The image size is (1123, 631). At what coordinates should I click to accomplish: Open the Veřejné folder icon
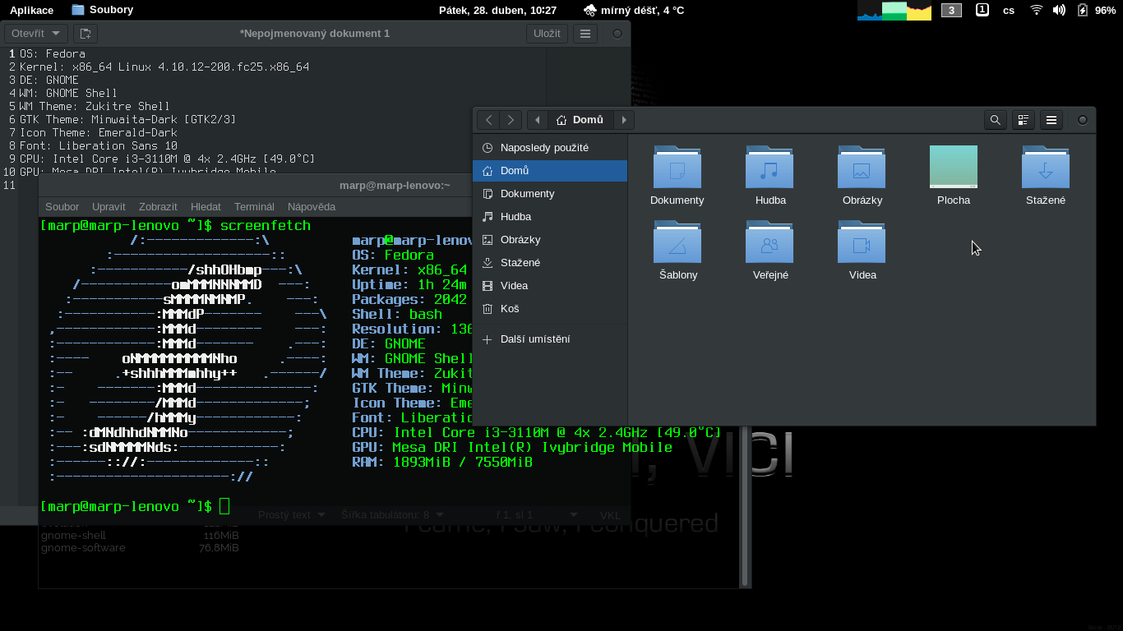769,242
